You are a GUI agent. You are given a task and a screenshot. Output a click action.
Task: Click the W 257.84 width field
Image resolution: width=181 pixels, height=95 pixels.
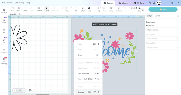click(133, 8)
